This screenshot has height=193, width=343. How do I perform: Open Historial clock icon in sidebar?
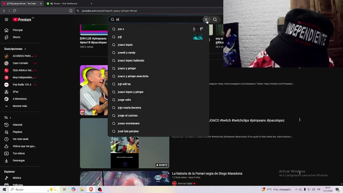(x=6, y=125)
